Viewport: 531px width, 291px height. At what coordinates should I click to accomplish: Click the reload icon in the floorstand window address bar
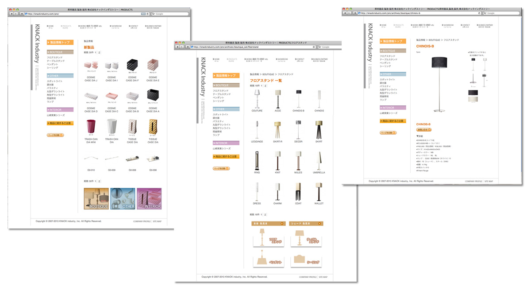pyautogui.click(x=314, y=47)
